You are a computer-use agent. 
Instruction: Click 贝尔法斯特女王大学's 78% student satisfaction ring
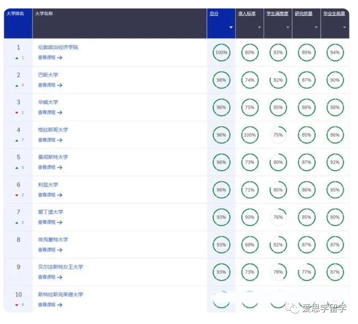(278, 272)
